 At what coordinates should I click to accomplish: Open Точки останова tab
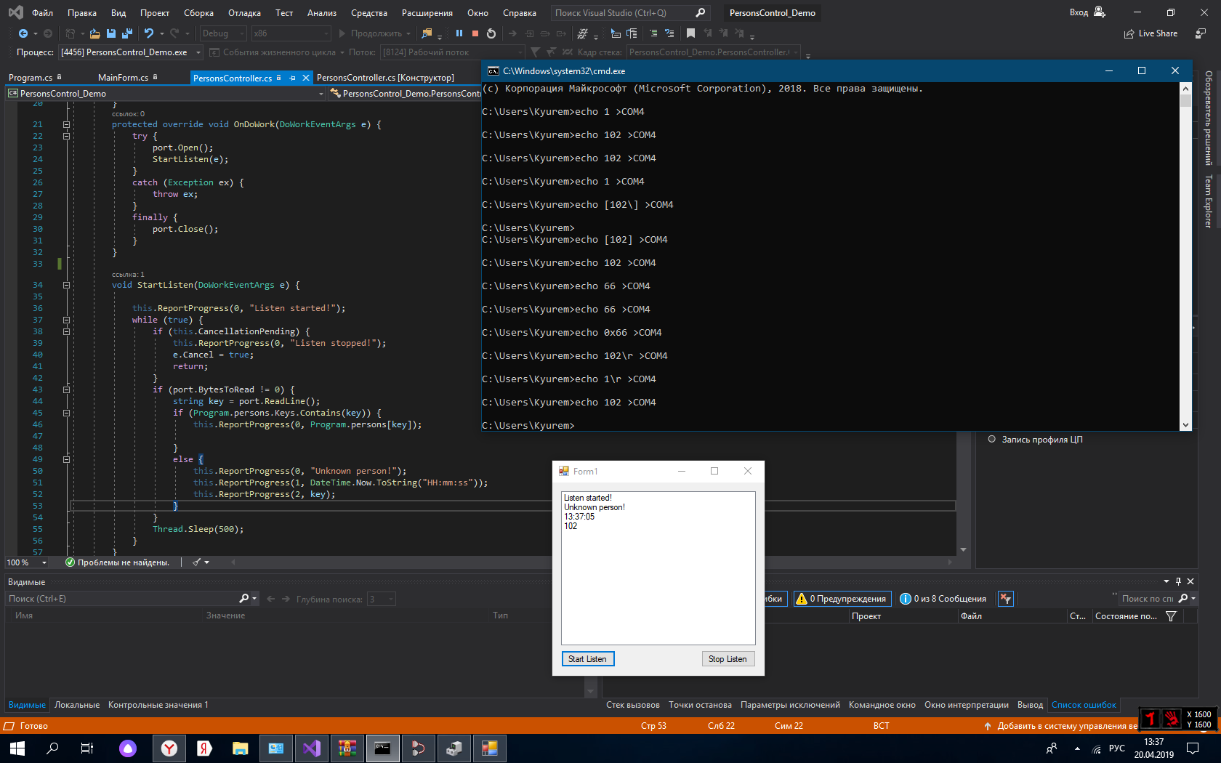click(700, 705)
